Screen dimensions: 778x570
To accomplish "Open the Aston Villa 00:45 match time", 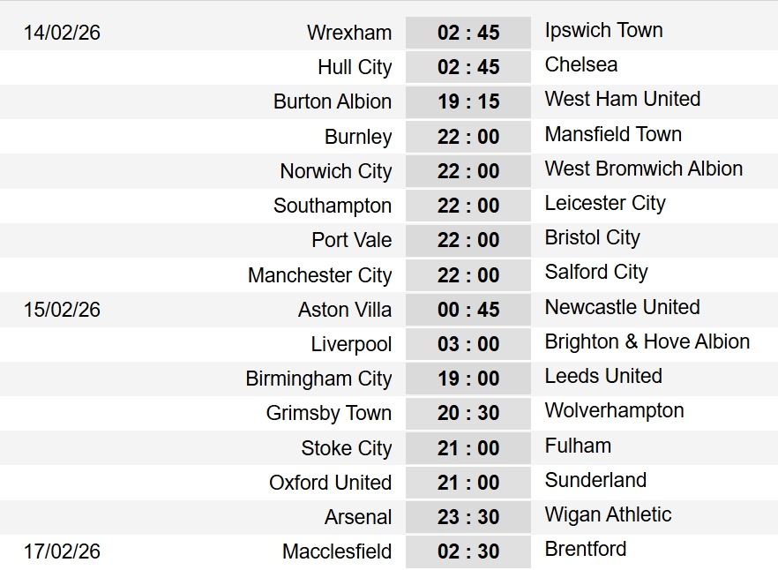I will (x=468, y=310).
